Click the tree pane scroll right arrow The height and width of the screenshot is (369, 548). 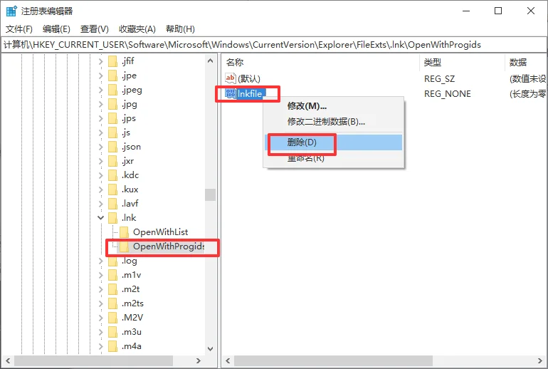pyautogui.click(x=198, y=360)
